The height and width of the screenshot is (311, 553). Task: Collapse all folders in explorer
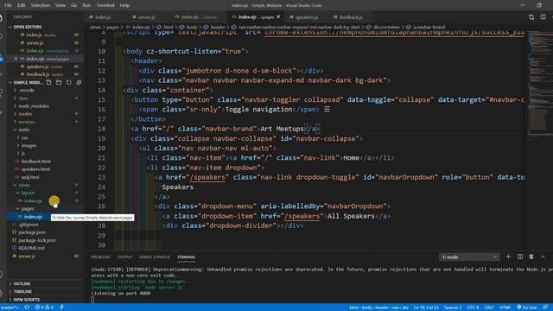[x=79, y=83]
